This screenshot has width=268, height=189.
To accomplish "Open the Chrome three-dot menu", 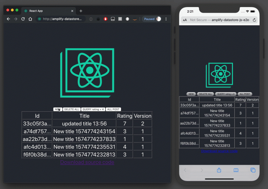I will (166, 19).
